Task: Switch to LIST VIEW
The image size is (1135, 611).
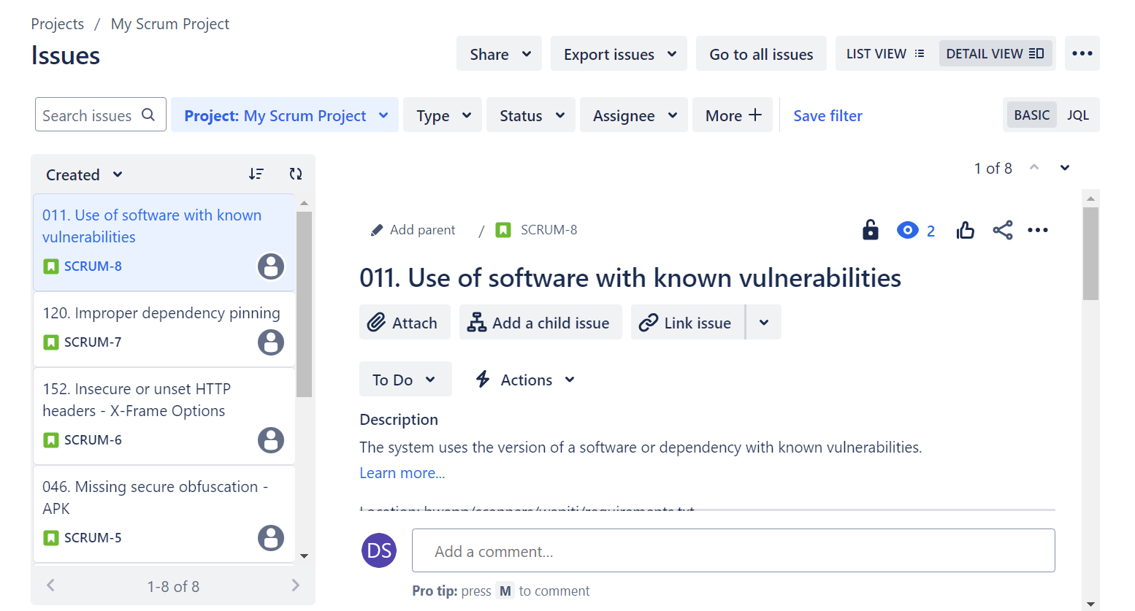Action: [x=885, y=53]
